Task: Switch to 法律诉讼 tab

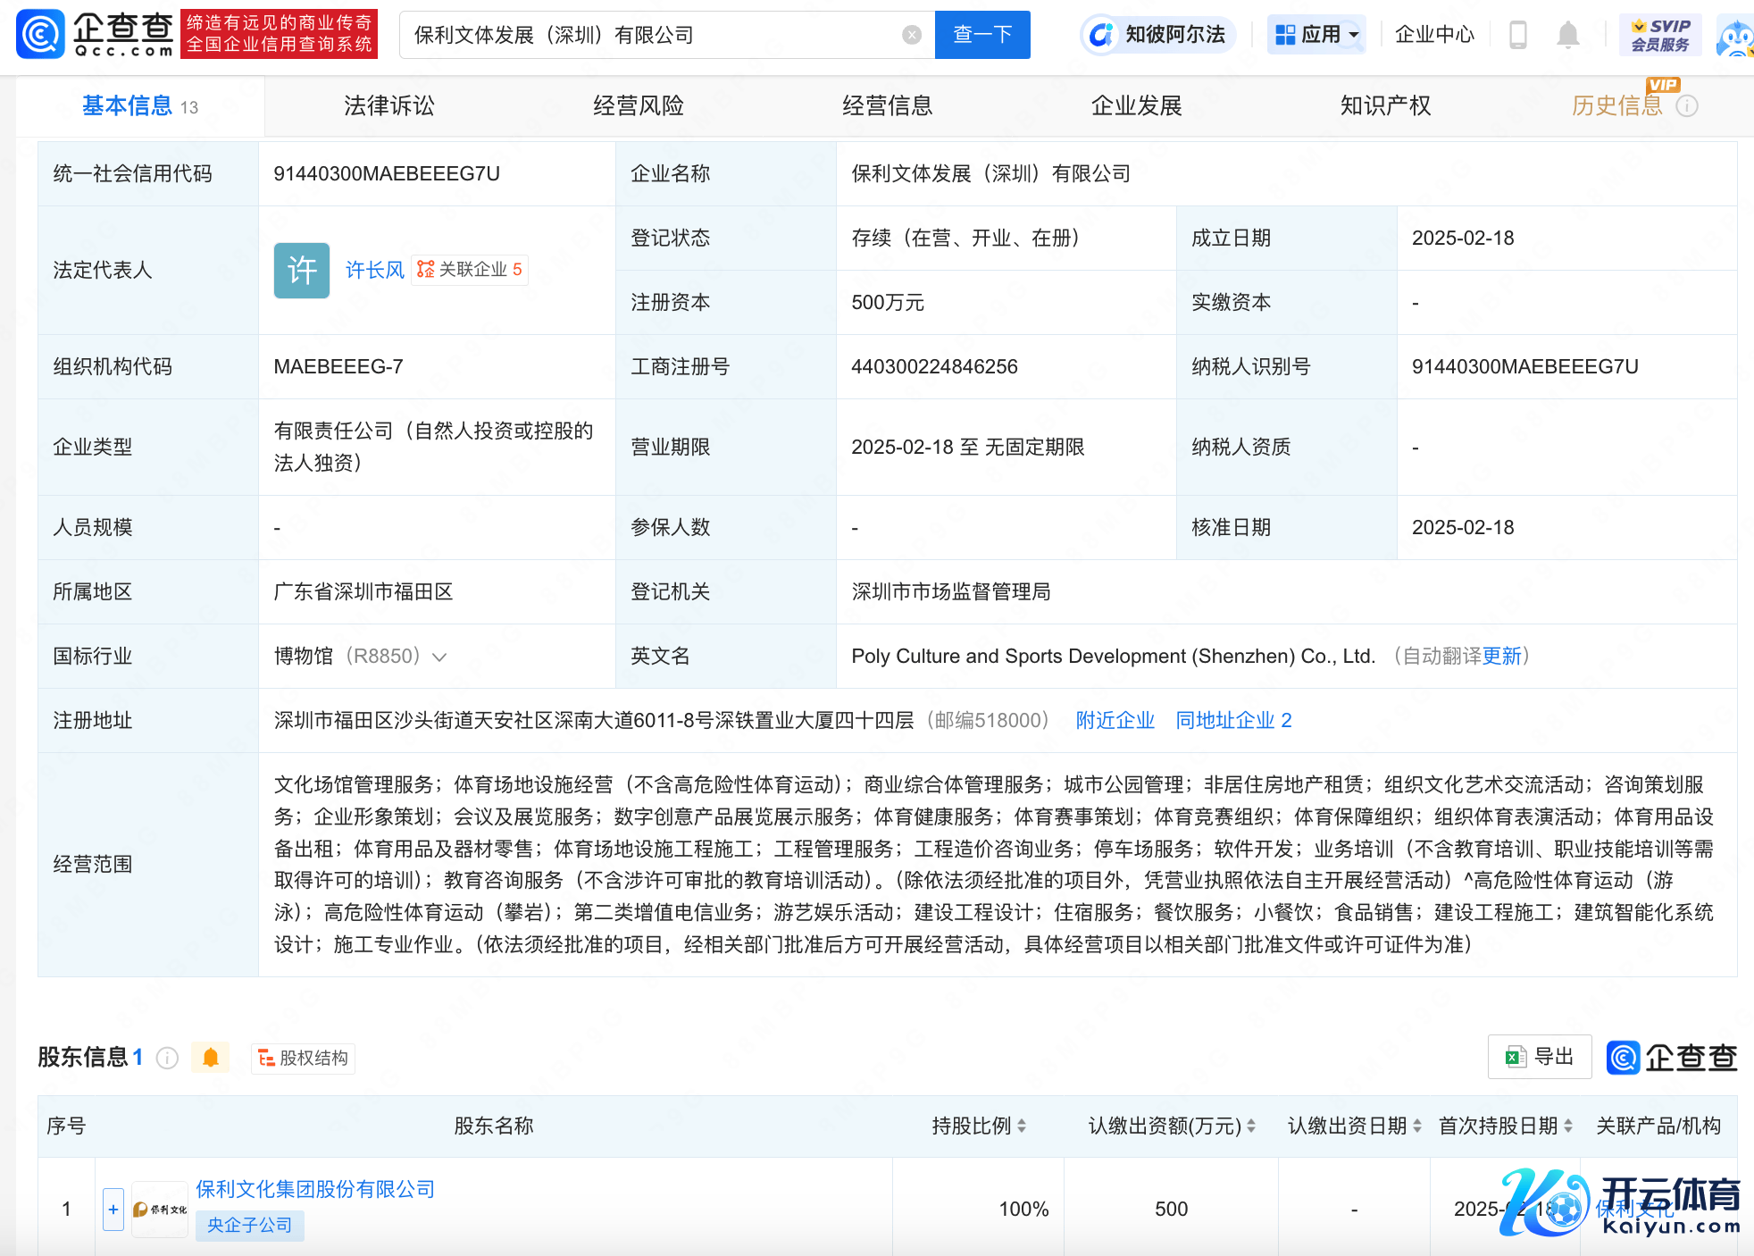Action: coord(388,105)
